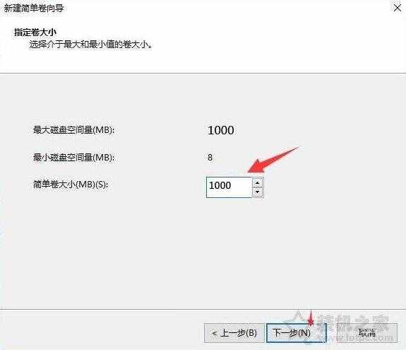
Task: Click the 指定卷大小 heading
Action: (x=35, y=33)
